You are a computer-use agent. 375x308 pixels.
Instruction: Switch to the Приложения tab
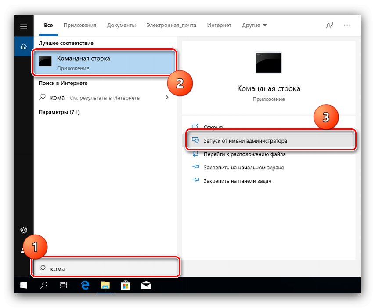[80, 26]
